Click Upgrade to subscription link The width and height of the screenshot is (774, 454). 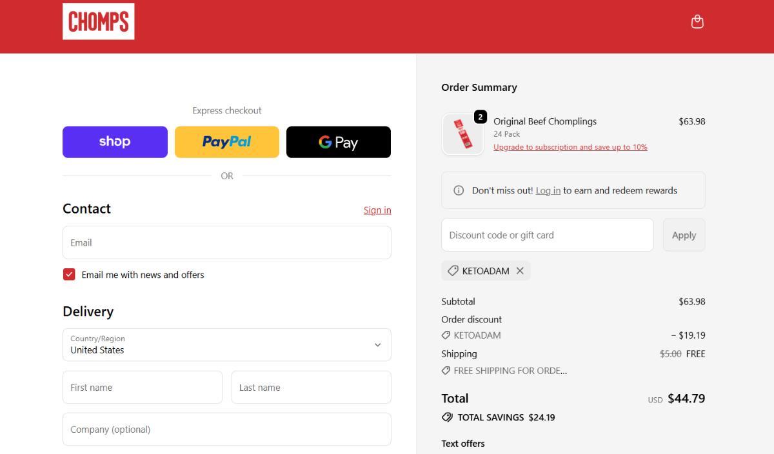[x=570, y=147]
